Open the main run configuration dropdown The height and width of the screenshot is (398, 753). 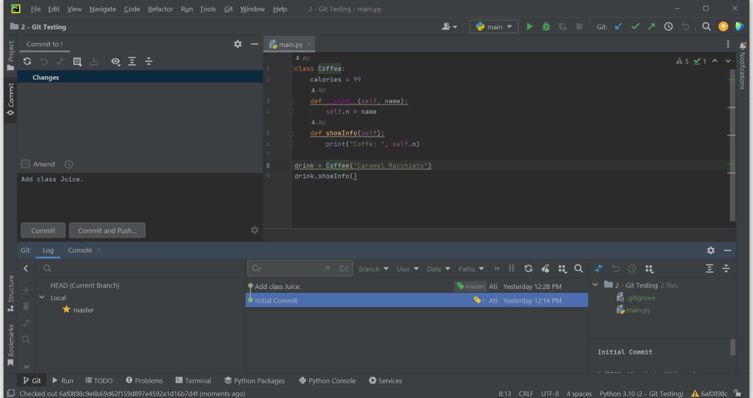pos(493,27)
